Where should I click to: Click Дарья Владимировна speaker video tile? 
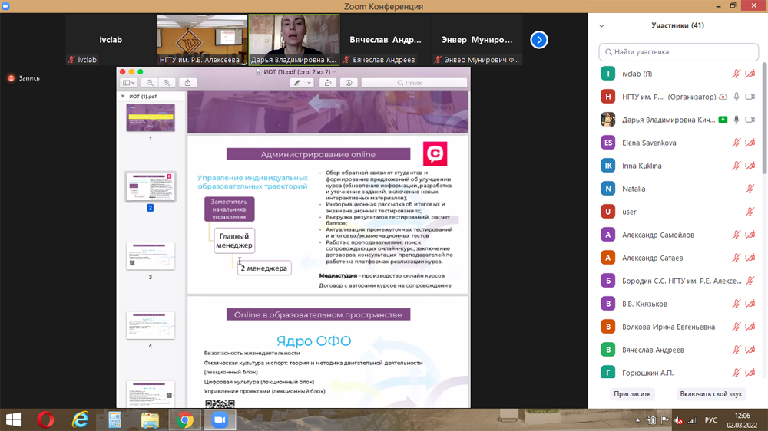[x=294, y=40]
